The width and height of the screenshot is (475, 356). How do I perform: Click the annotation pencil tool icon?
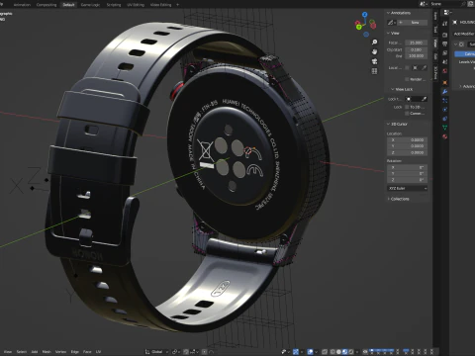[x=391, y=23]
